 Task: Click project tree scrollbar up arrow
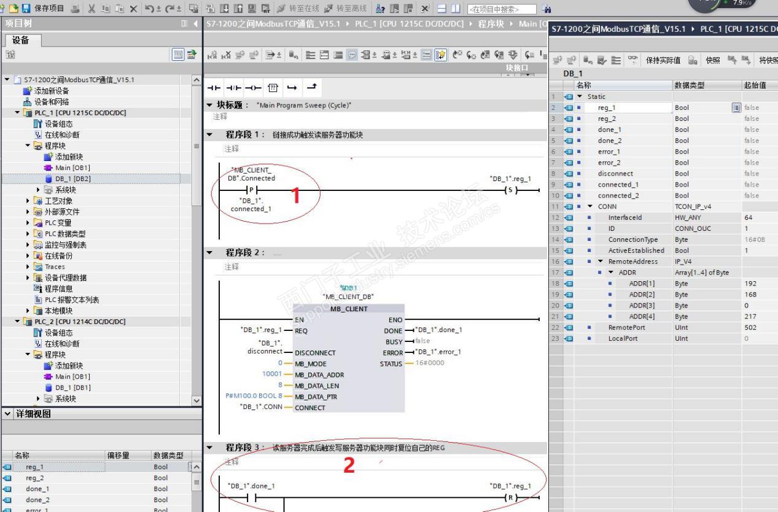tap(196, 80)
